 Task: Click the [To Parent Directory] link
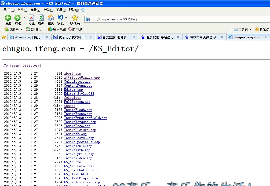point(22,65)
